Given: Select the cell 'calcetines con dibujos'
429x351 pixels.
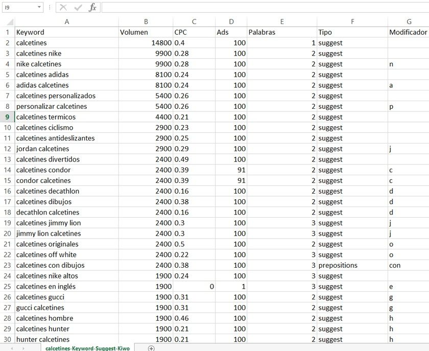Looking at the screenshot, I should (x=67, y=265).
